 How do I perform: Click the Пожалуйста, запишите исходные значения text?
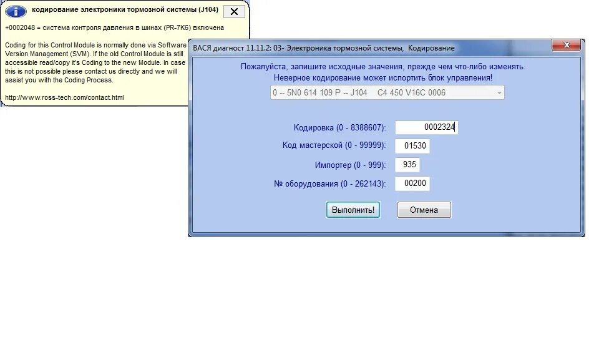pyautogui.click(x=382, y=67)
